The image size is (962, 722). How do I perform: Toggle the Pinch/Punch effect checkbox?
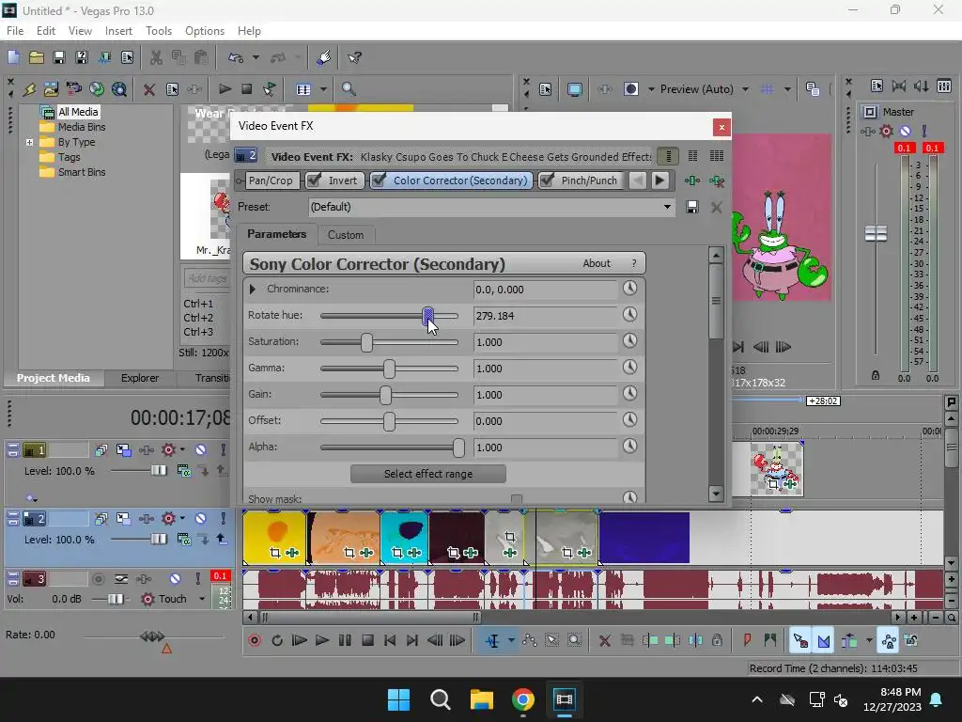click(x=548, y=180)
